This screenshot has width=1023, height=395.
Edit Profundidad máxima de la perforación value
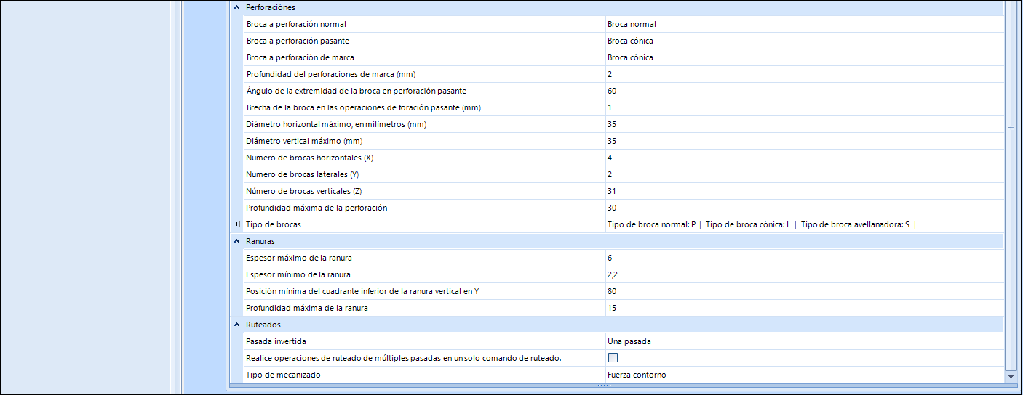804,208
